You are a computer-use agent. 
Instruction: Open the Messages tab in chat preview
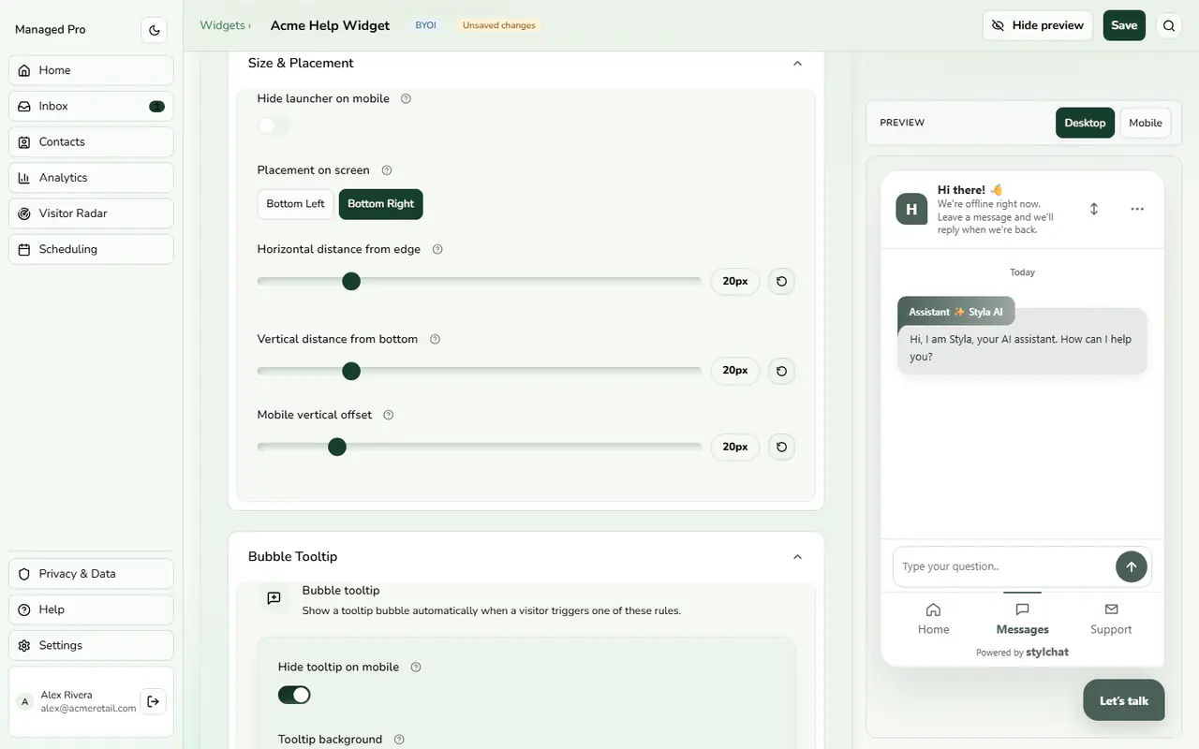tap(1022, 619)
